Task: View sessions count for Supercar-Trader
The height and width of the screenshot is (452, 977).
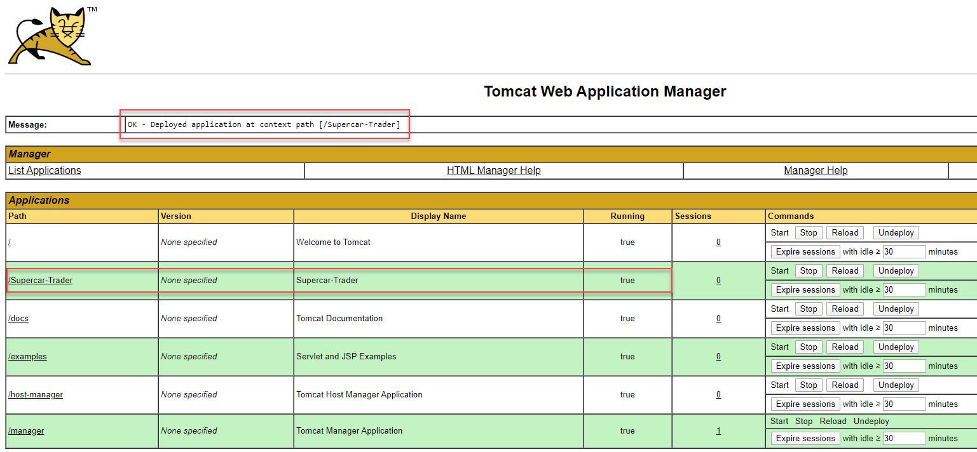Action: tap(718, 280)
